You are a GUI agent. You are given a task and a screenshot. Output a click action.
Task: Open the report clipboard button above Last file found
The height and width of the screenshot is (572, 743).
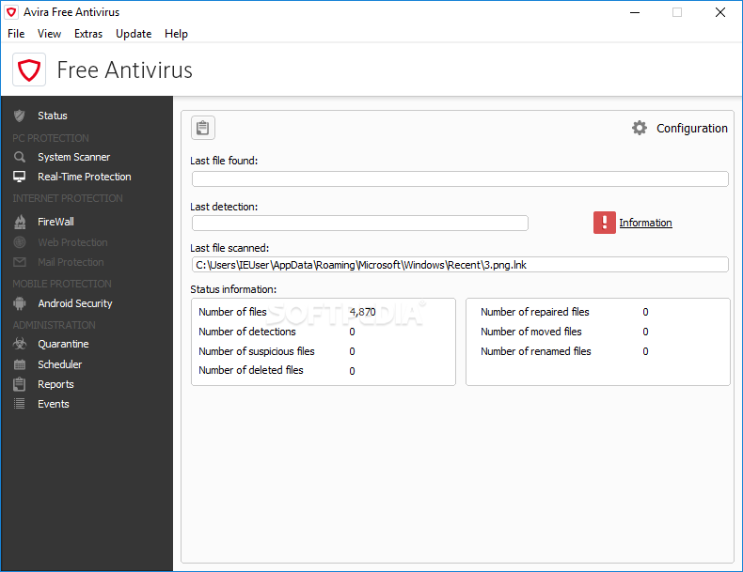[203, 128]
